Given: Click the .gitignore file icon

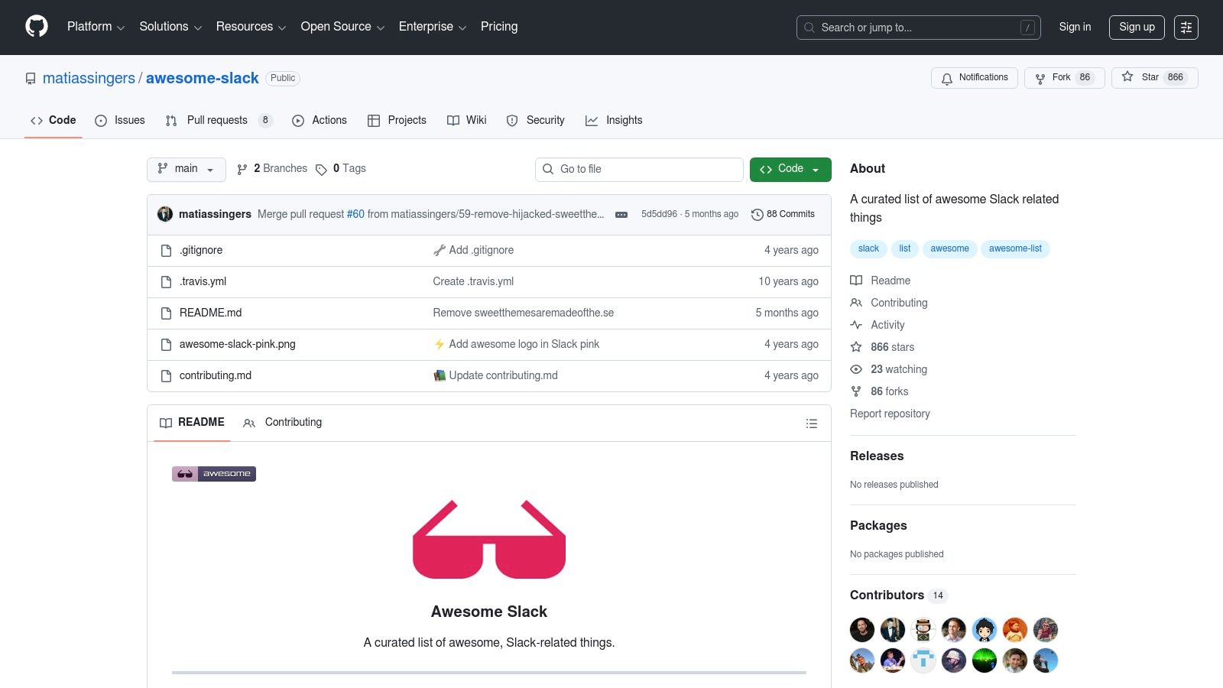Looking at the screenshot, I should pyautogui.click(x=166, y=251).
